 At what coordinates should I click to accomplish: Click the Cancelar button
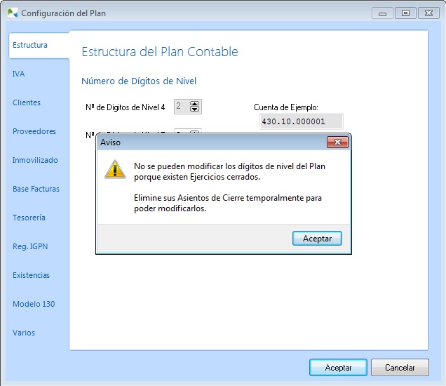[400, 368]
